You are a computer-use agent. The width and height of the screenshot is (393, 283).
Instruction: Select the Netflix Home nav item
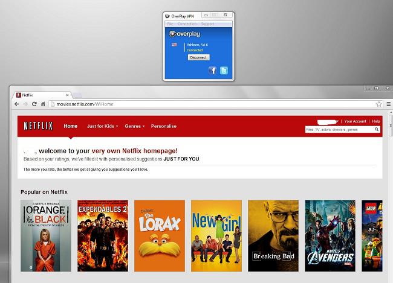(x=70, y=126)
